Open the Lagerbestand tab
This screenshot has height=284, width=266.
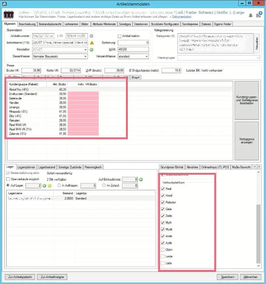click(x=47, y=167)
